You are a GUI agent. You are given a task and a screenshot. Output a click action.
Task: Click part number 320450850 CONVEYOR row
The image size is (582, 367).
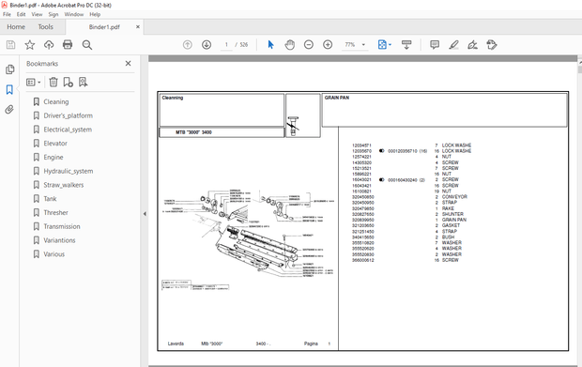pos(409,197)
